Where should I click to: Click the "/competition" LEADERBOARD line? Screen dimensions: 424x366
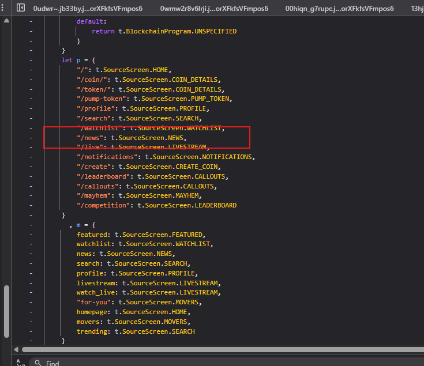coord(156,205)
